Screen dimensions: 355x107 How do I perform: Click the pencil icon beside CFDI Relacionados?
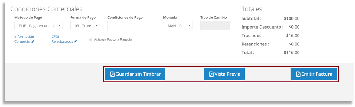[75, 42]
